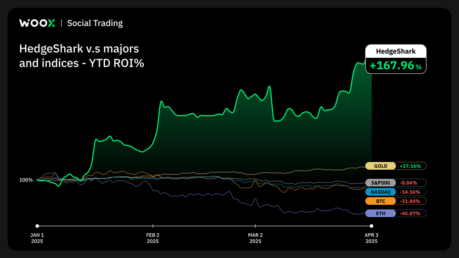This screenshot has height=258, width=459.
Task: Click the FEB 2 2025 date label
Action: [x=153, y=238]
